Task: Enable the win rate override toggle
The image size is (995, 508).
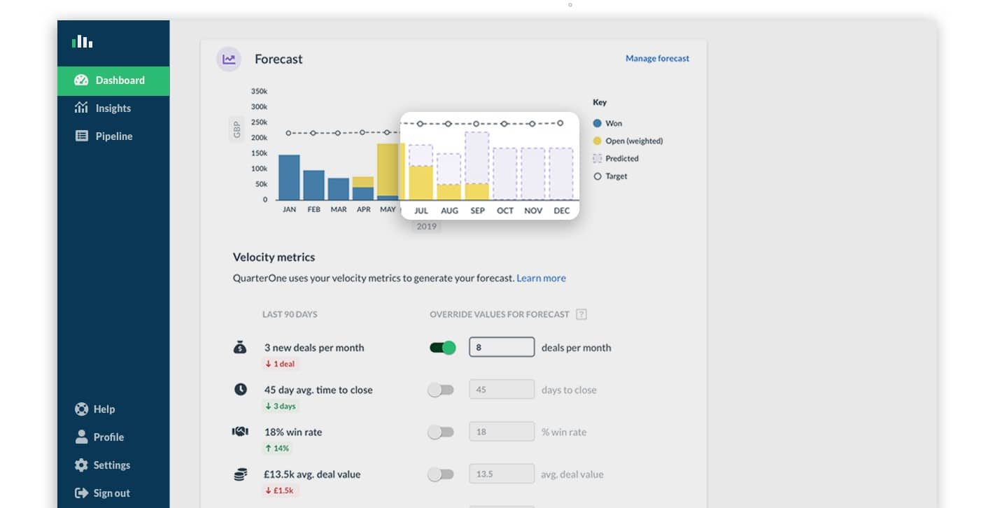Action: coord(441,432)
